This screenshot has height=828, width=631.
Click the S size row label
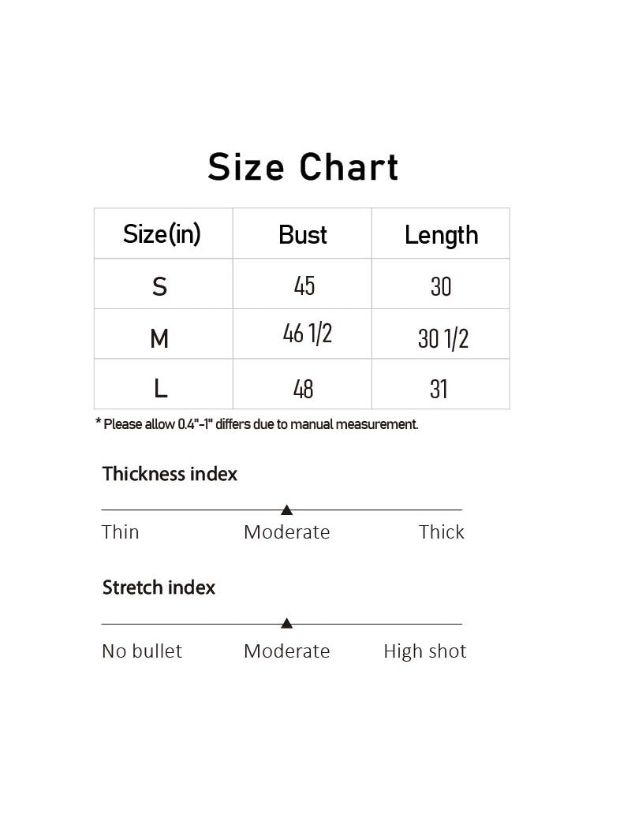(x=159, y=287)
